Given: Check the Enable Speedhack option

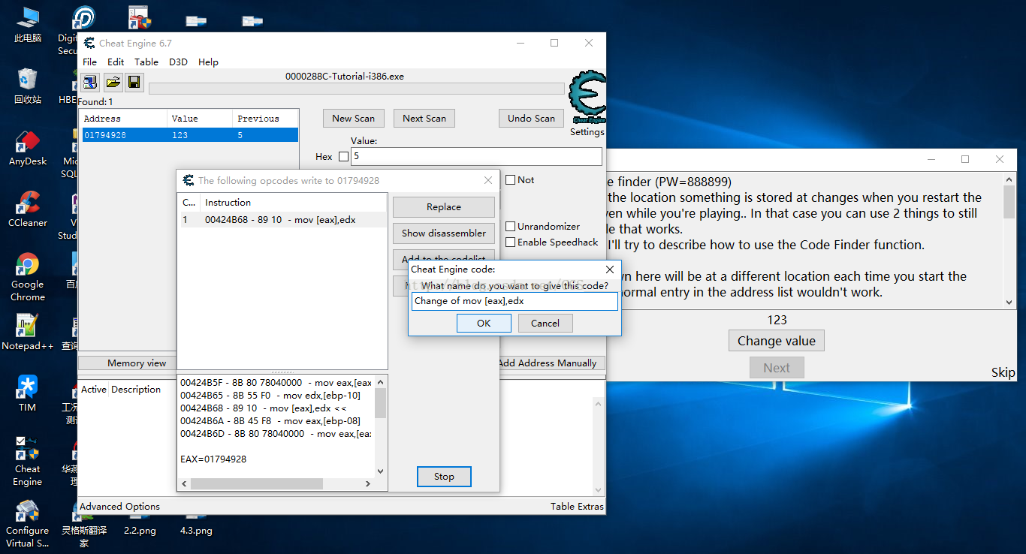Looking at the screenshot, I should (511, 242).
